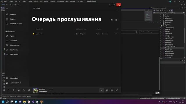The height and width of the screenshot is (104, 186).
Task: Open Проект menu in Visual Studio
Action: coord(24,1)
